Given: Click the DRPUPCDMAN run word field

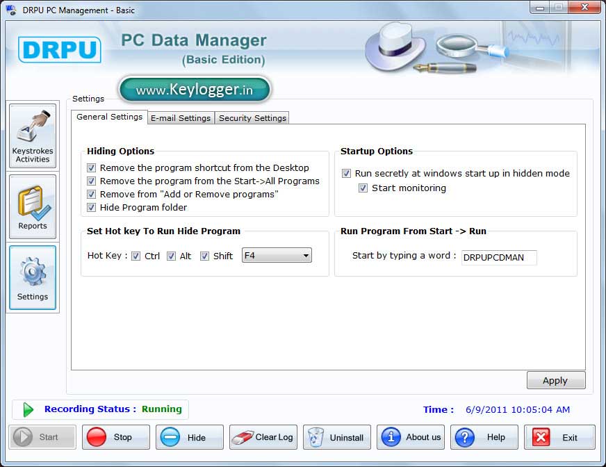Looking at the screenshot, I should point(499,257).
